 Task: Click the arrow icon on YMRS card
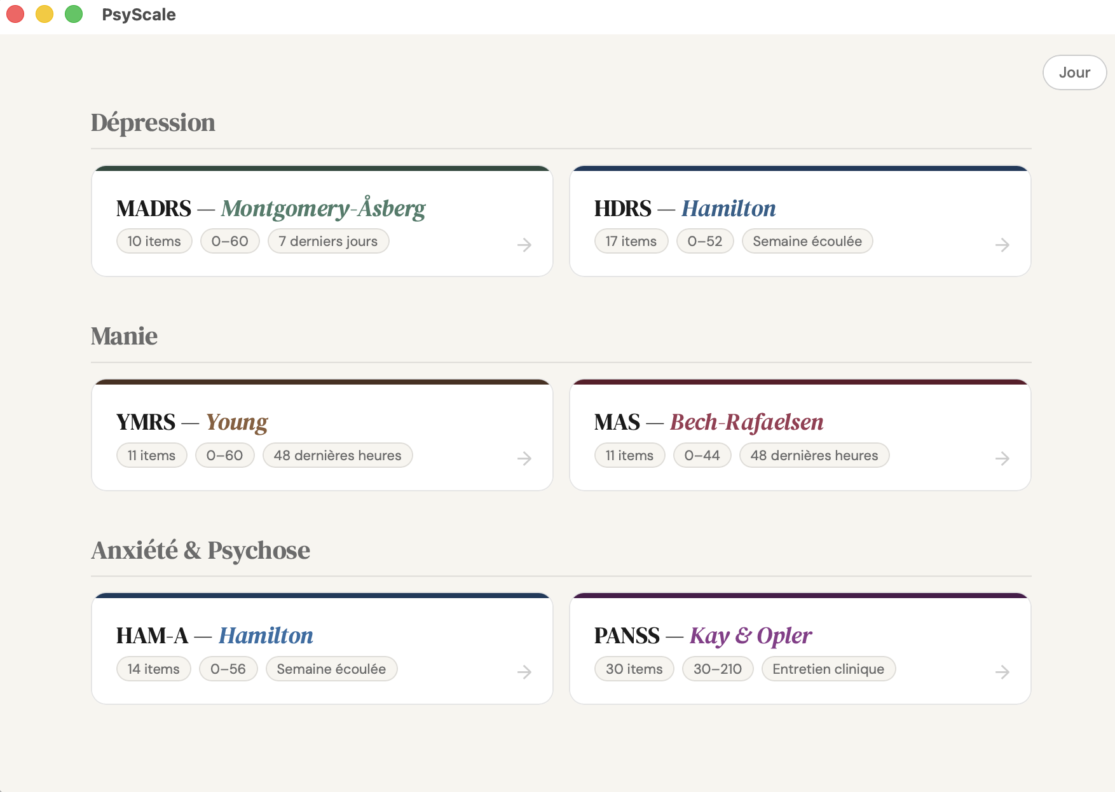coord(524,458)
